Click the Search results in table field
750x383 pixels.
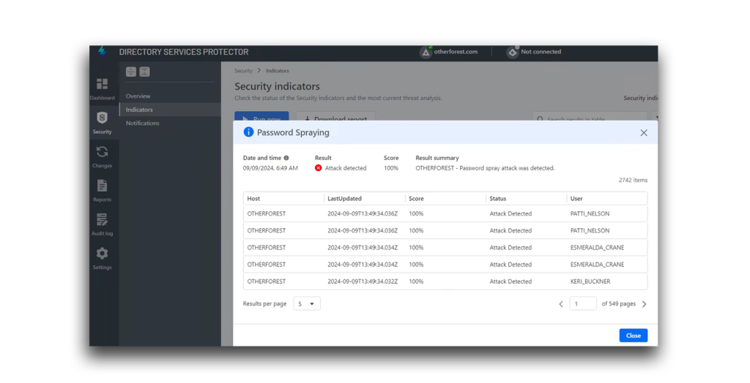590,116
